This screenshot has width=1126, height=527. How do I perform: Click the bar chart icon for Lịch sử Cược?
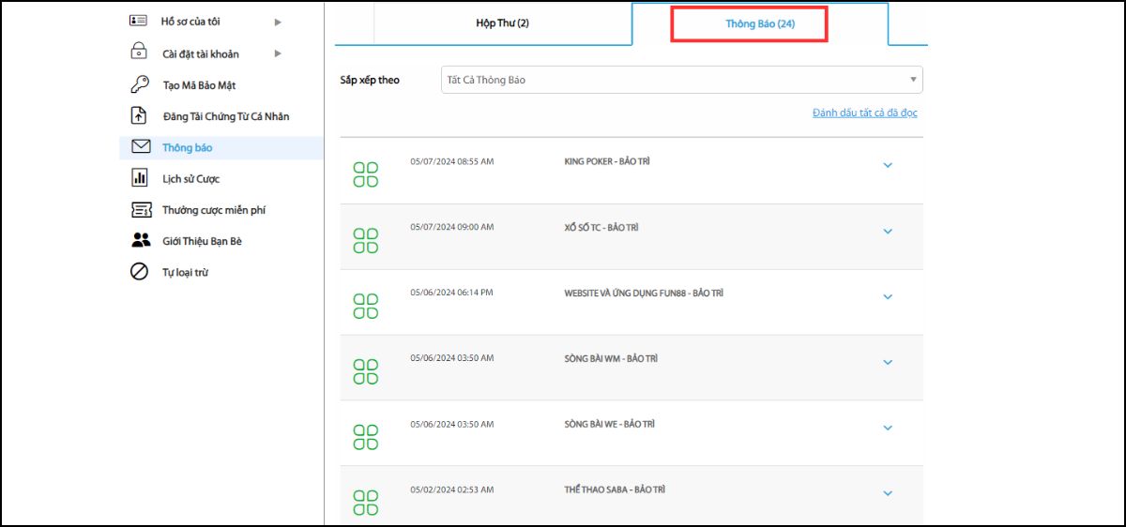tap(139, 178)
